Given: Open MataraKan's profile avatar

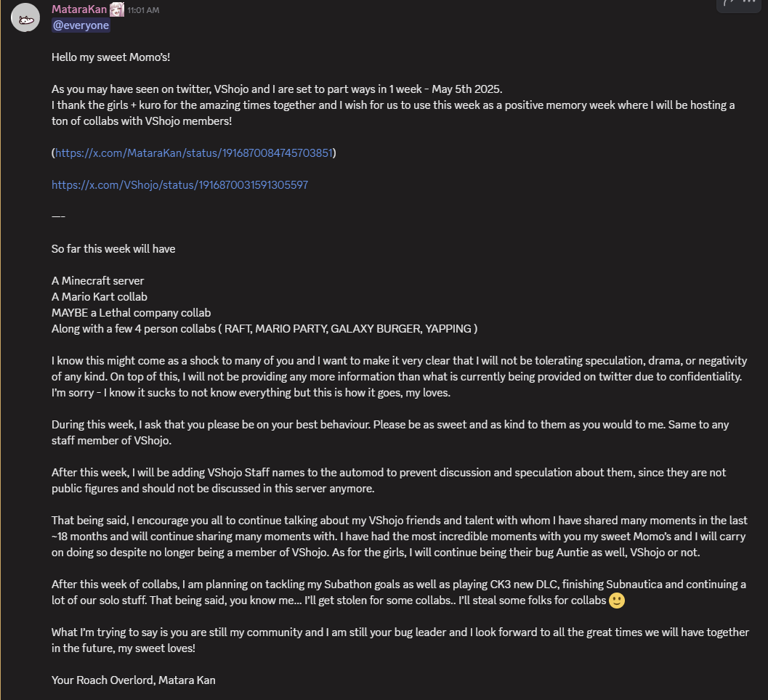Looking at the screenshot, I should [x=25, y=17].
